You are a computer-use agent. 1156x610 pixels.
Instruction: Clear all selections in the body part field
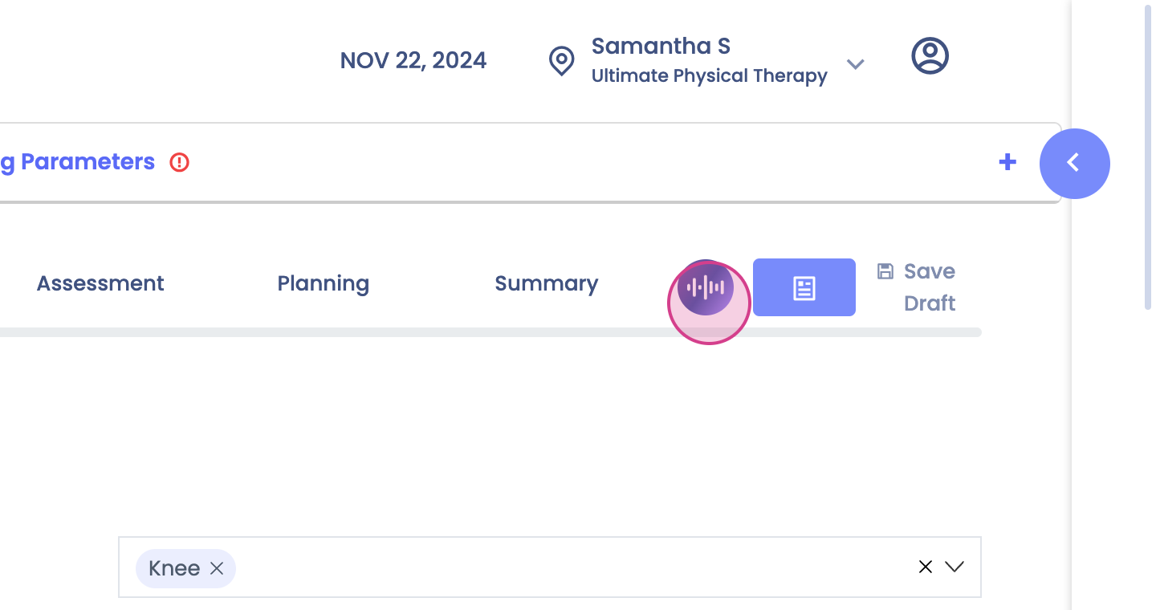tap(926, 567)
